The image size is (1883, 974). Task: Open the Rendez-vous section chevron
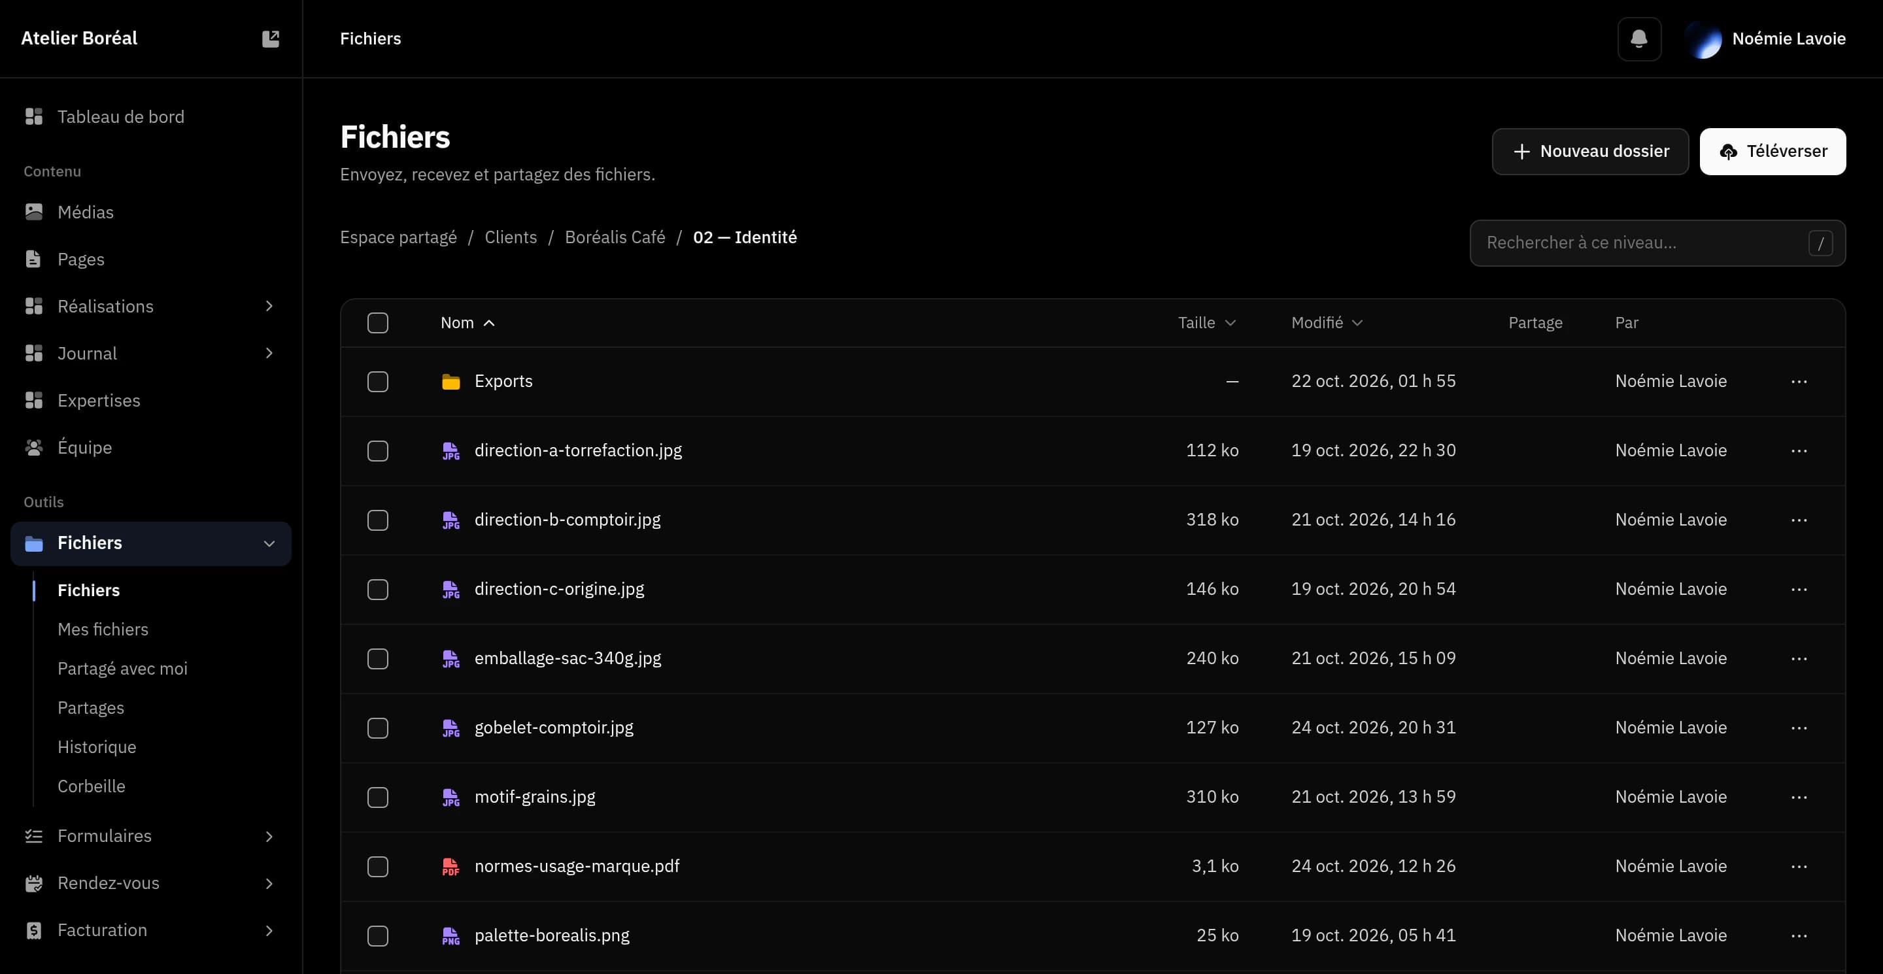(269, 883)
